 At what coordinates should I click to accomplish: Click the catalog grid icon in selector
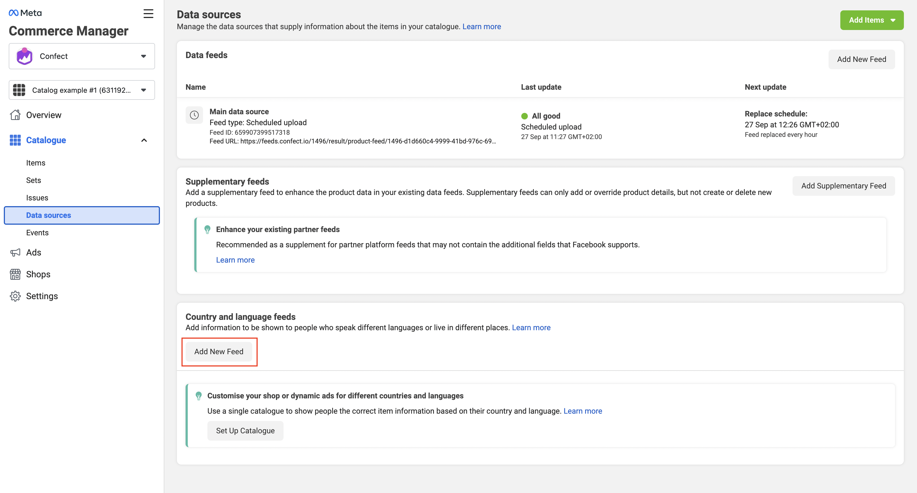click(x=19, y=90)
